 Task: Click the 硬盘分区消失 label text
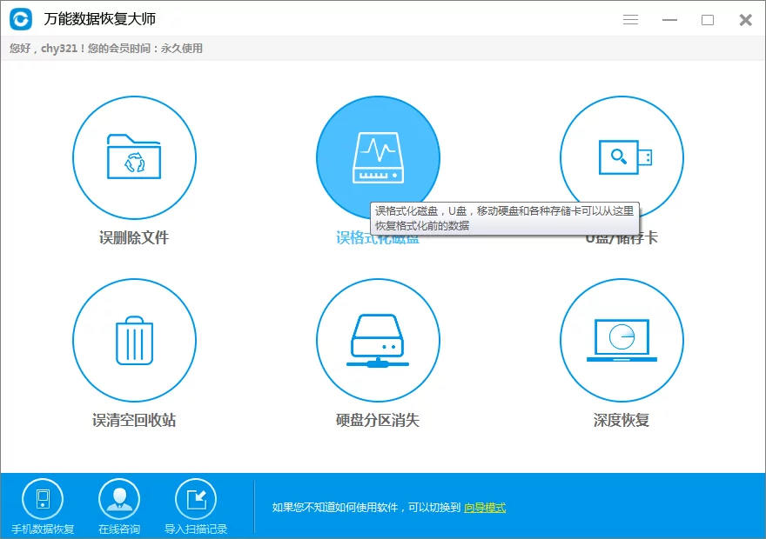tap(378, 420)
